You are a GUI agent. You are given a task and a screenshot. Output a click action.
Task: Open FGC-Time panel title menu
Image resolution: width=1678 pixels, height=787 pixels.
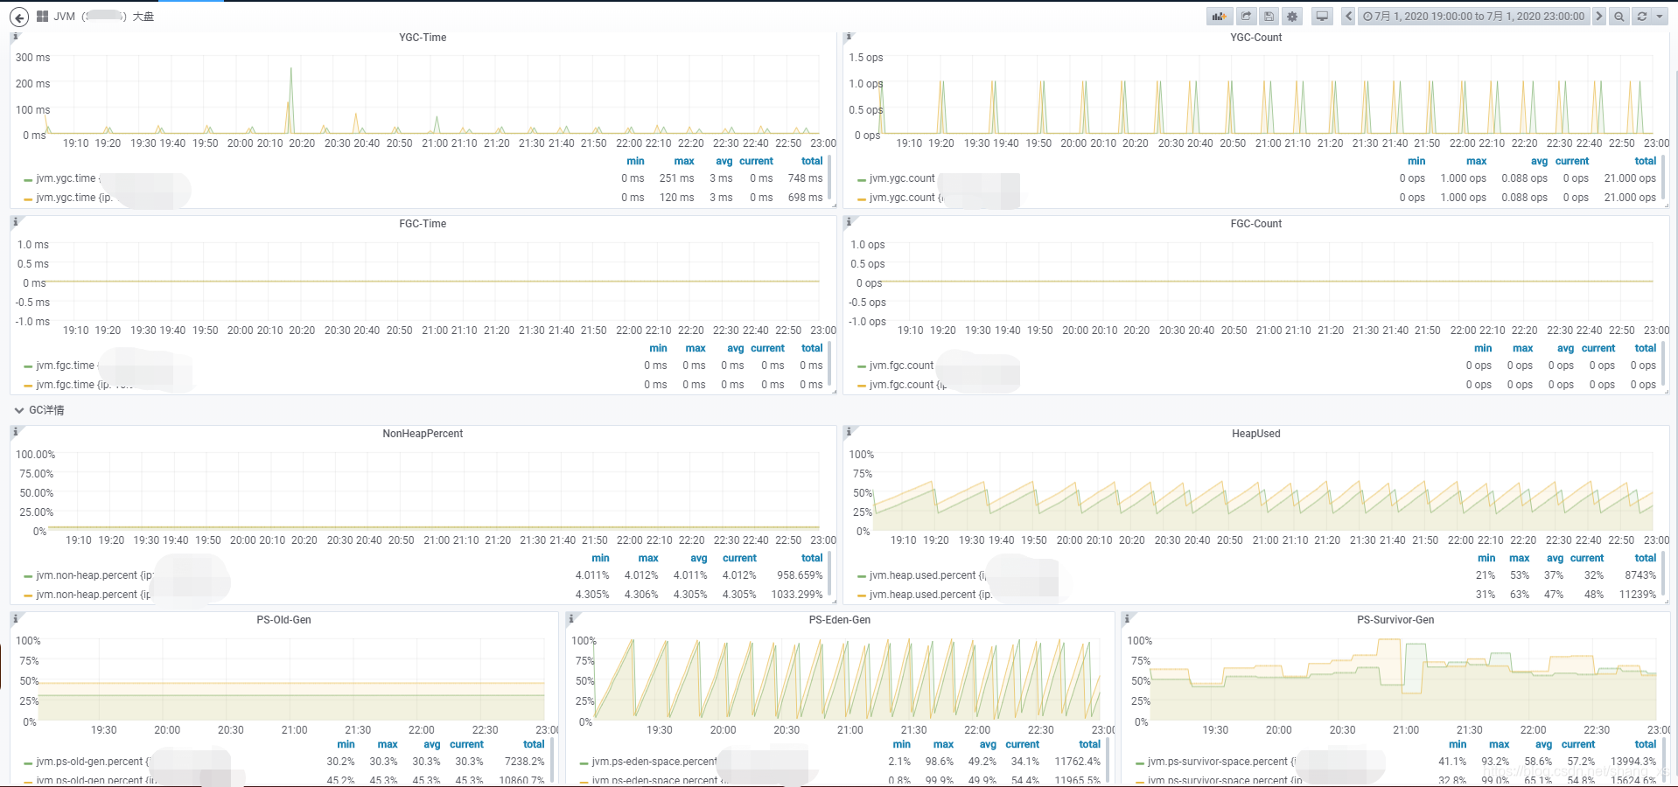pos(423,224)
